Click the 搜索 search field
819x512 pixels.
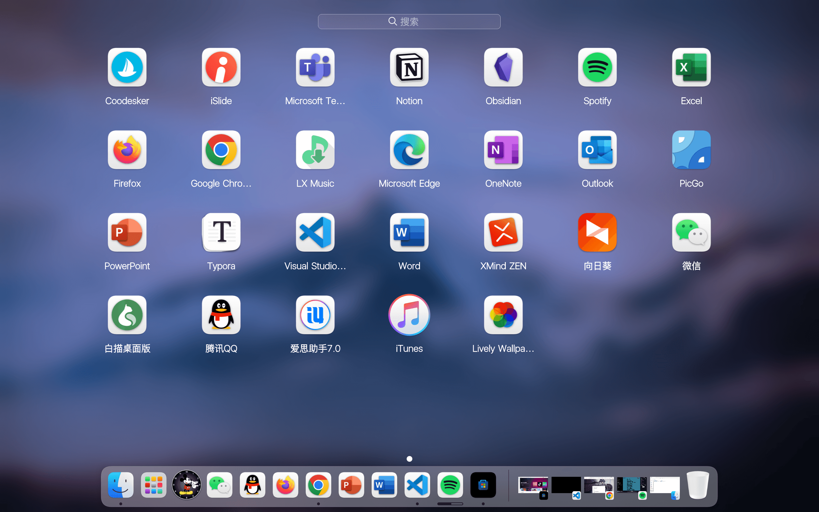(409, 21)
